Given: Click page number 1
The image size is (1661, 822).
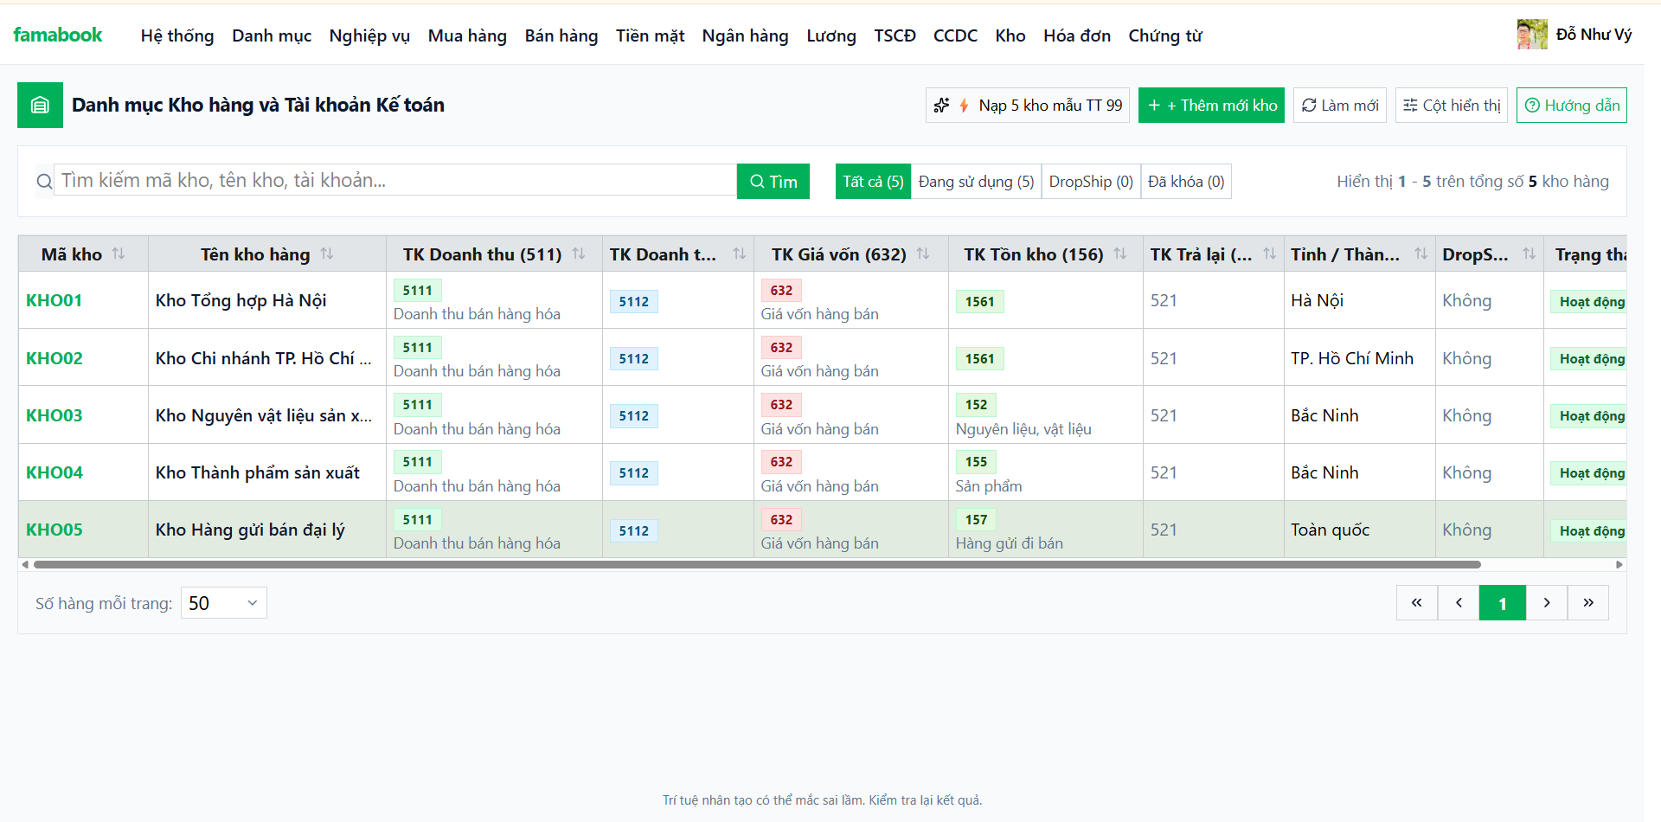Looking at the screenshot, I should pos(1503,603).
